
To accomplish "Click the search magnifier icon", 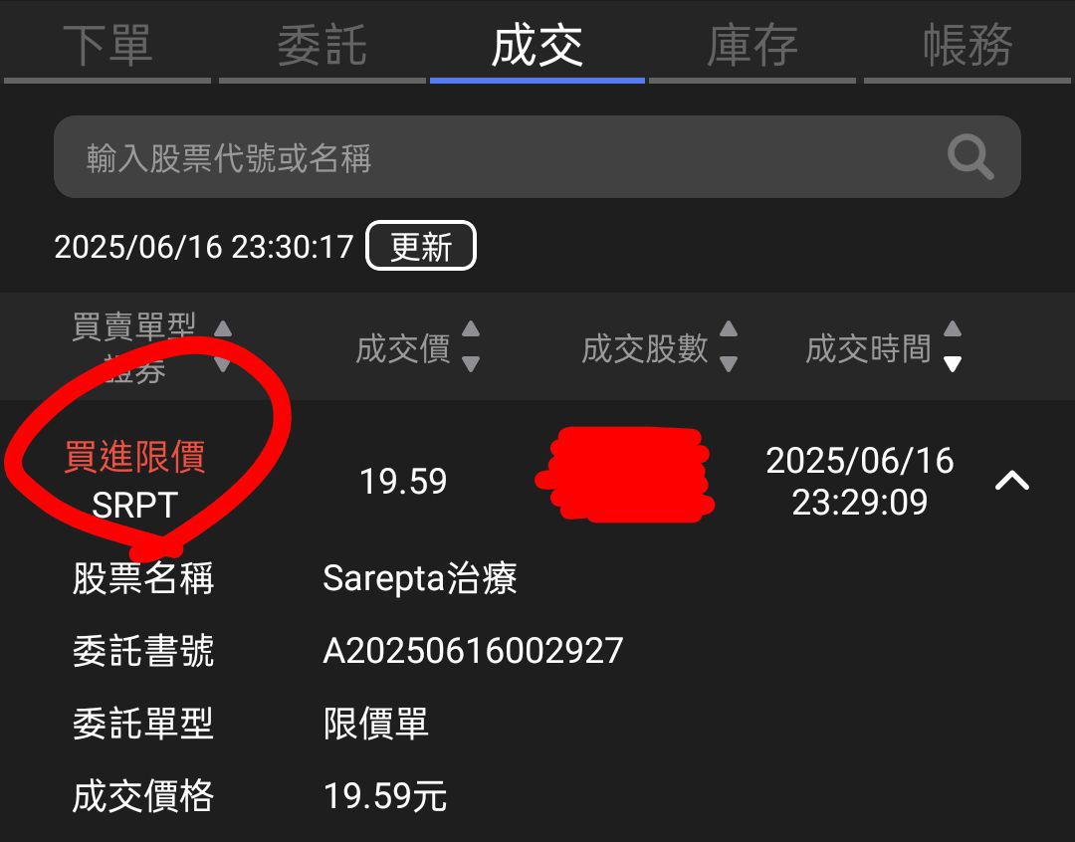I will coord(970,157).
